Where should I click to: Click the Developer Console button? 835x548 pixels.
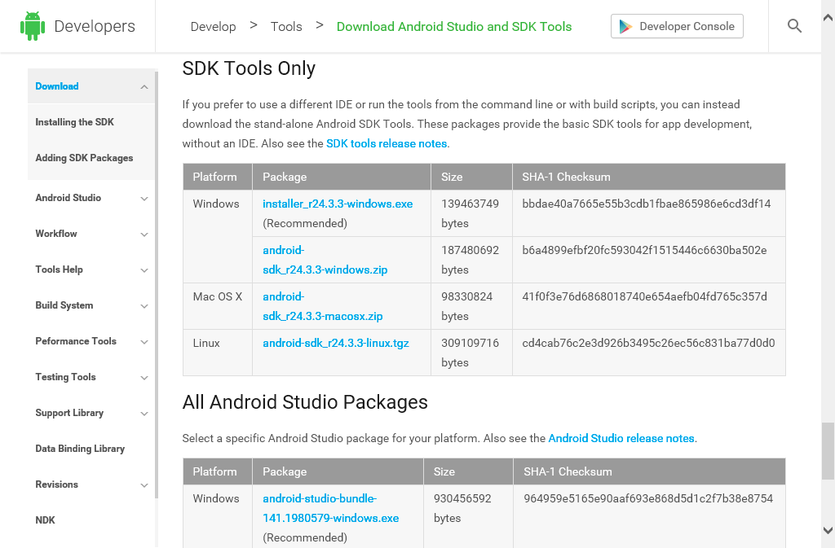click(x=677, y=26)
